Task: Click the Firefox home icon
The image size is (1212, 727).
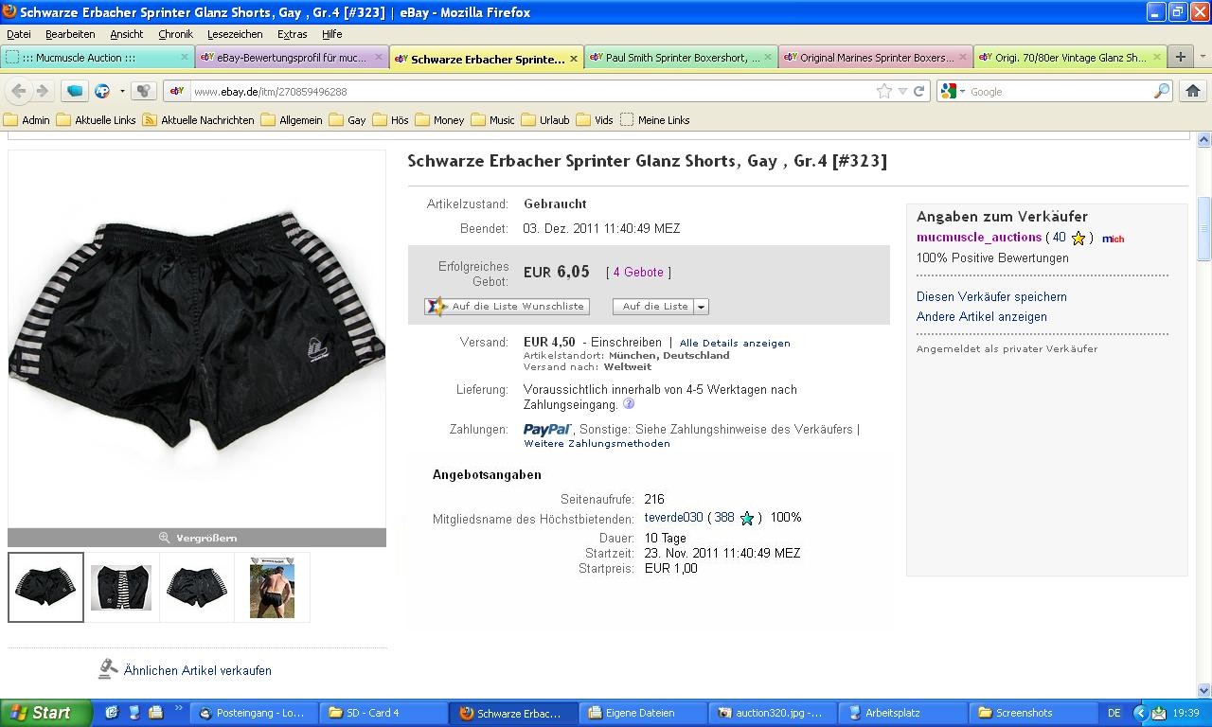Action: [1192, 91]
